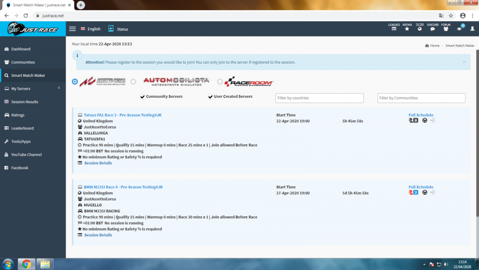Open Full Schedule for Tatuus race
The height and width of the screenshot is (270, 479).
421,115
